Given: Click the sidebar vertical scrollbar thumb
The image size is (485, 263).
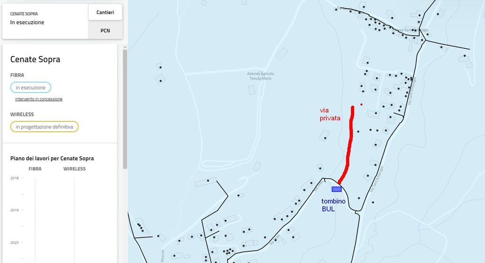Looking at the screenshot, I should [x=125, y=109].
